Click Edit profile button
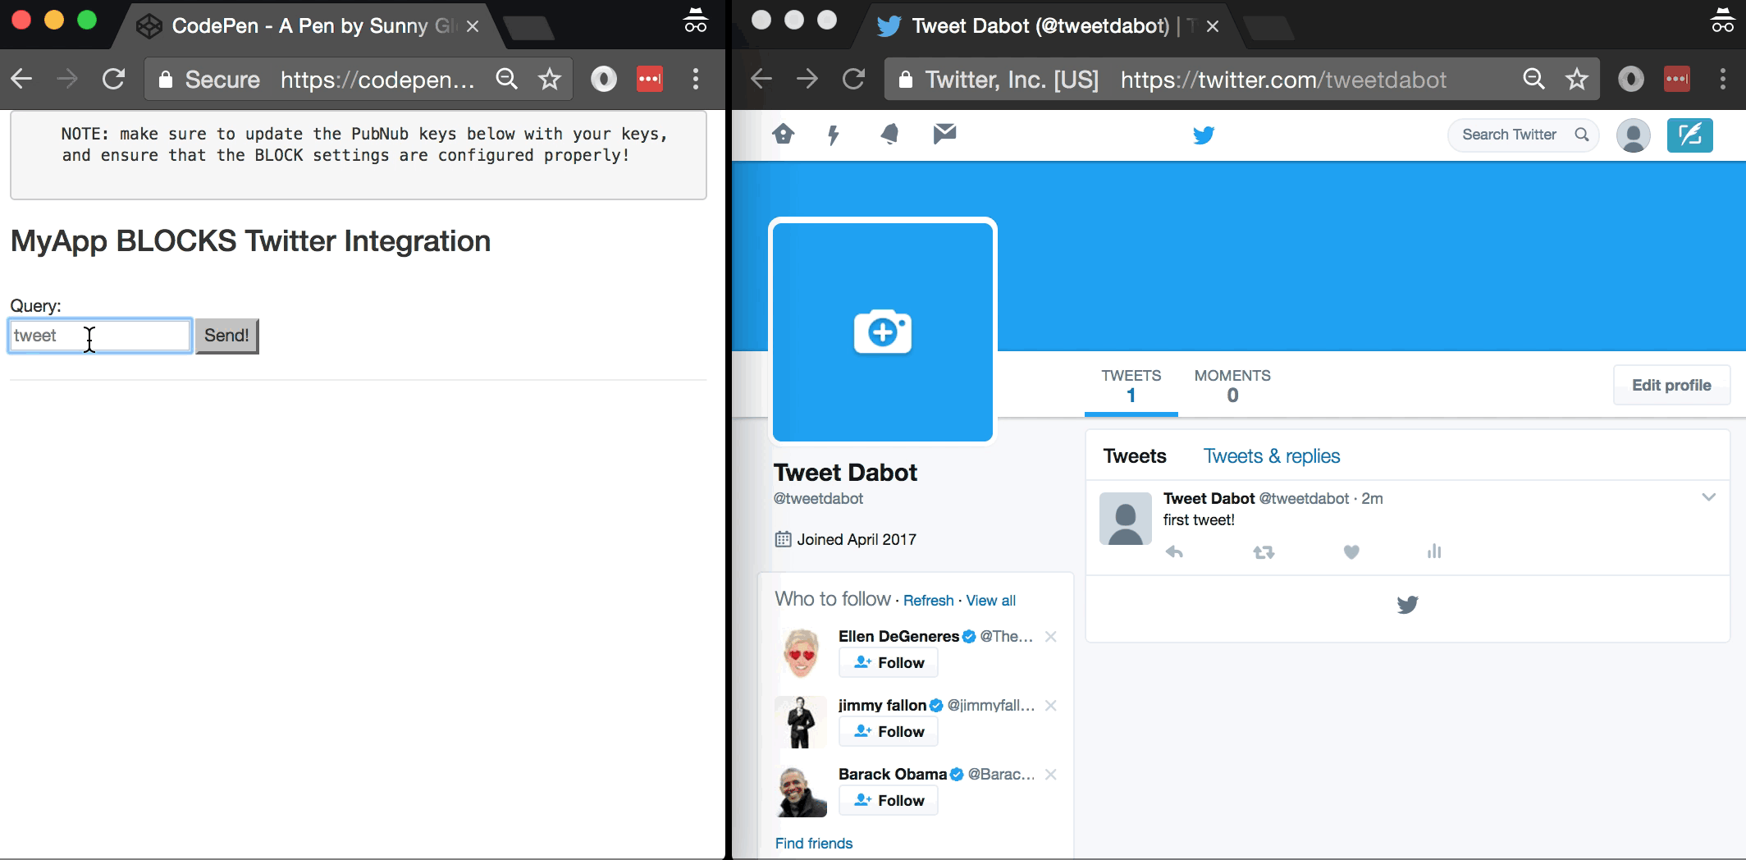The height and width of the screenshot is (860, 1746). point(1671,386)
